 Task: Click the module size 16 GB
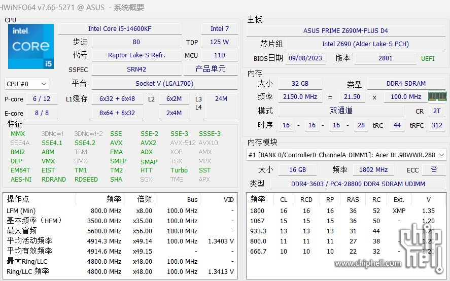298,169
